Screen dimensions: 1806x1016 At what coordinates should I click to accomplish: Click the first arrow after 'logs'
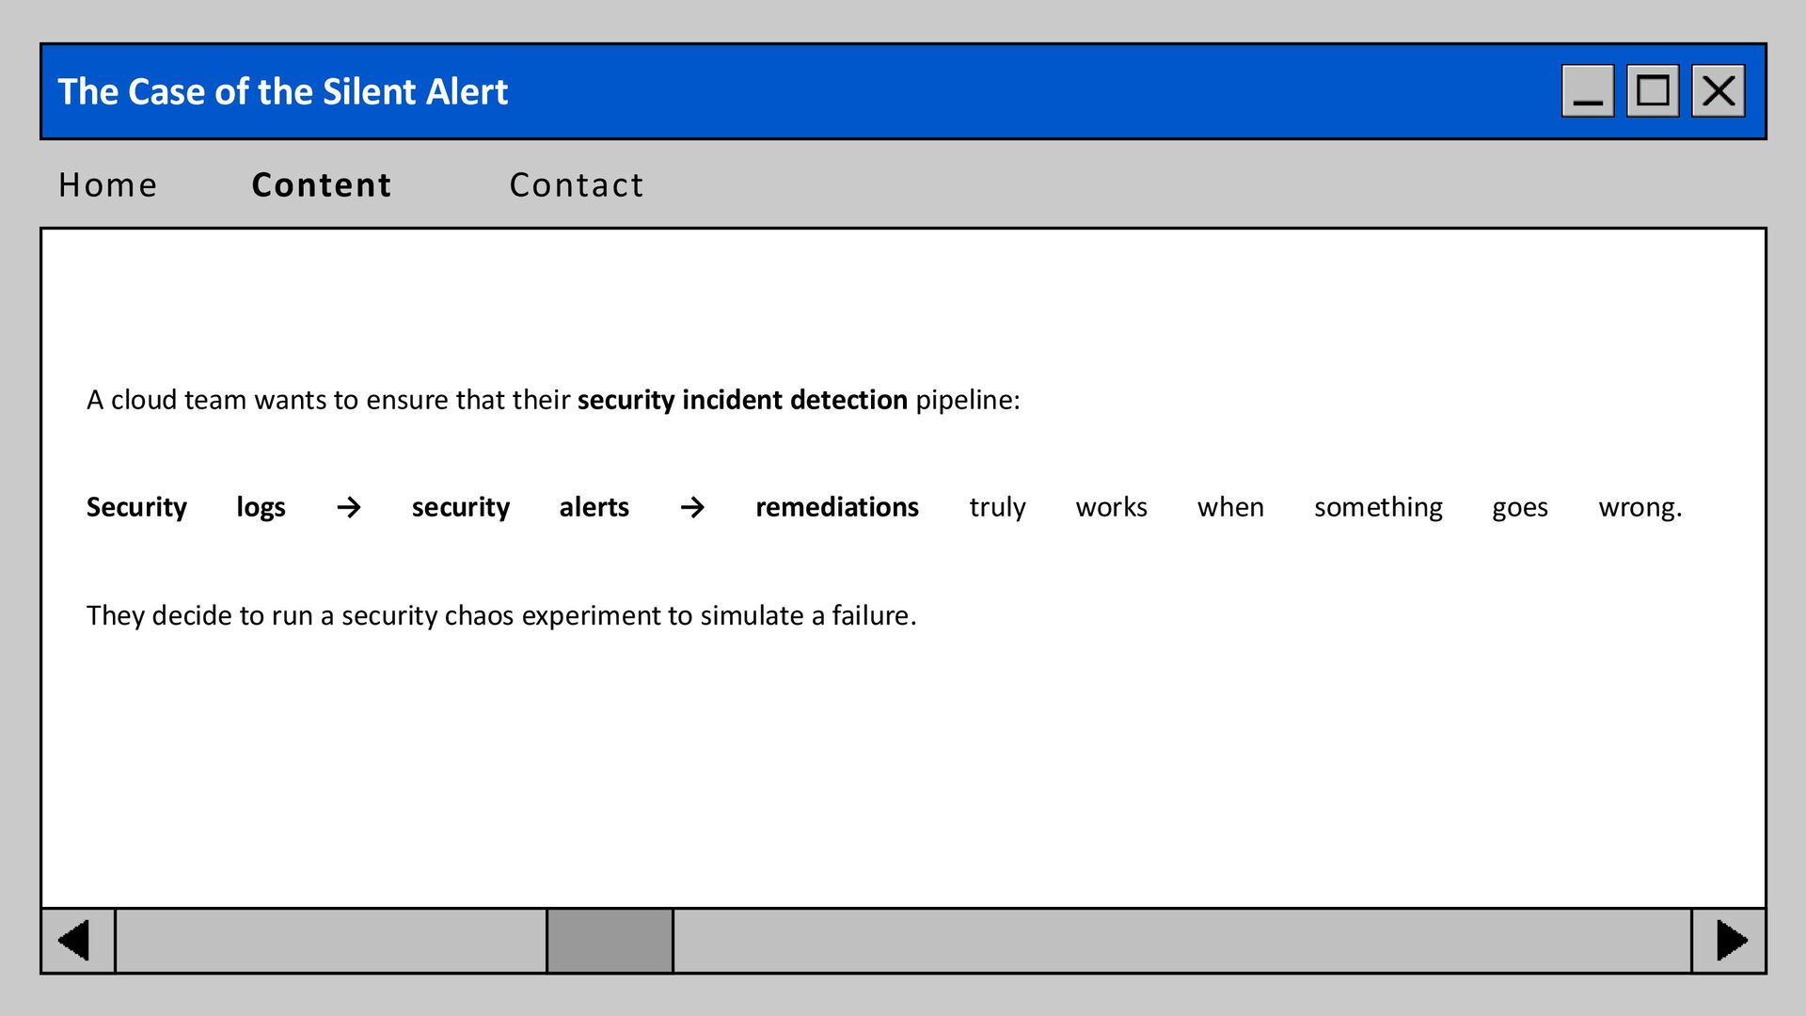point(349,508)
